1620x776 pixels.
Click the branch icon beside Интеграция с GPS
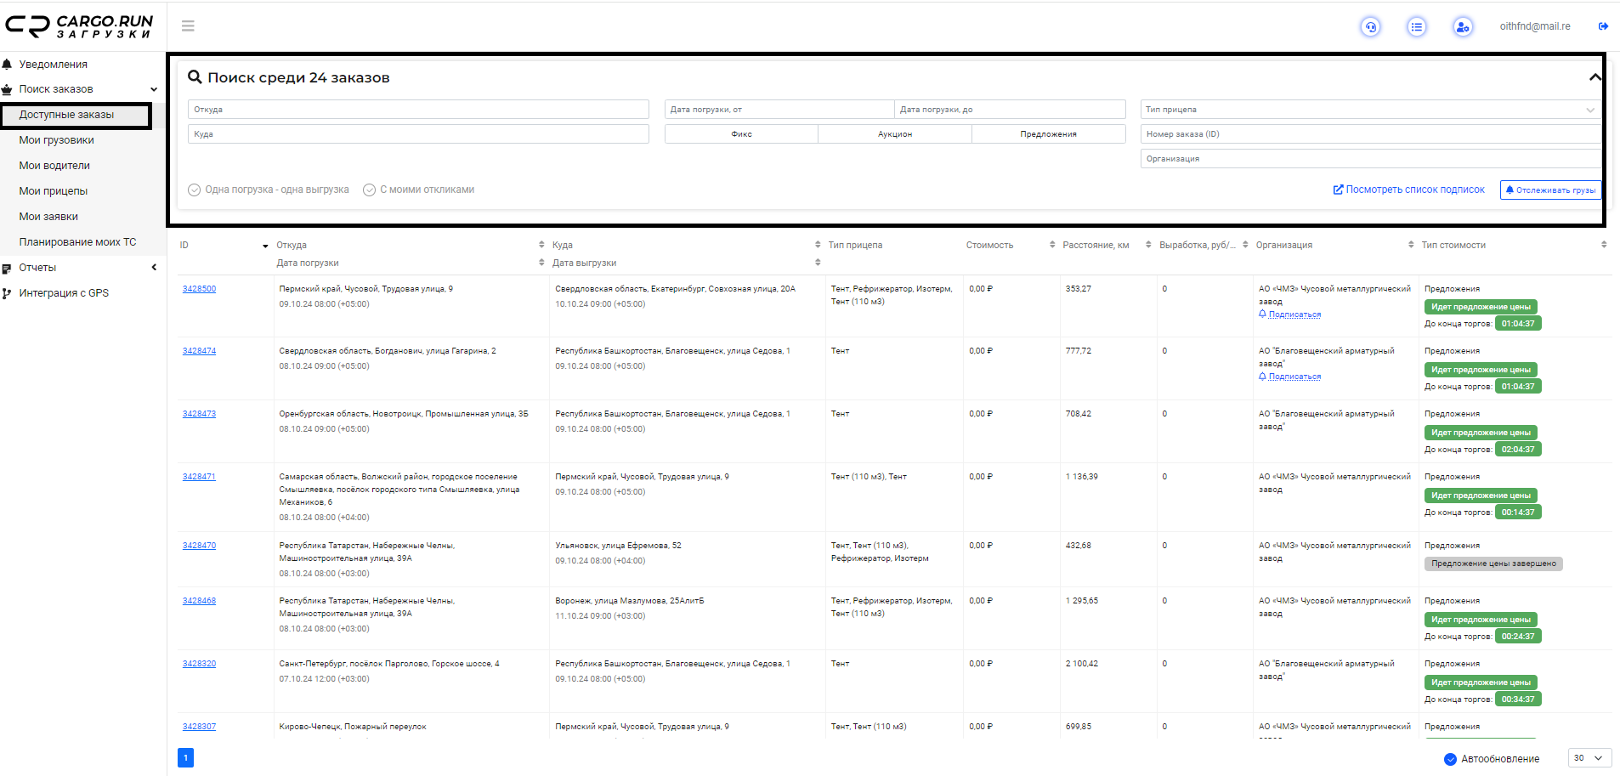(x=7, y=293)
